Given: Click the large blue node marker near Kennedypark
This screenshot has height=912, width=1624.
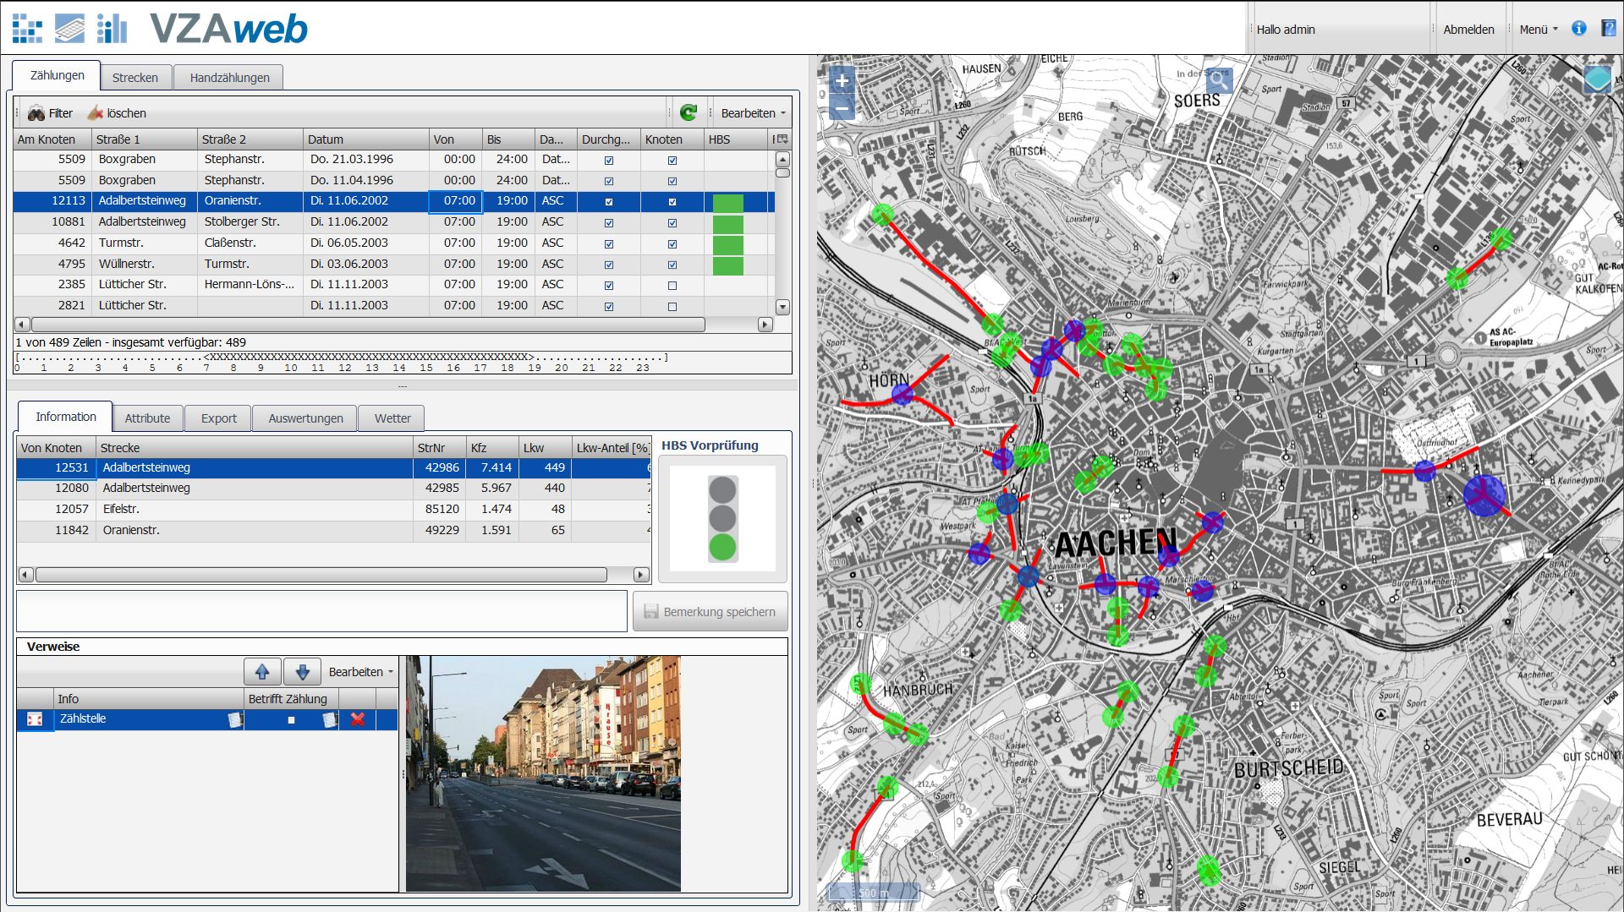Looking at the screenshot, I should (1484, 495).
